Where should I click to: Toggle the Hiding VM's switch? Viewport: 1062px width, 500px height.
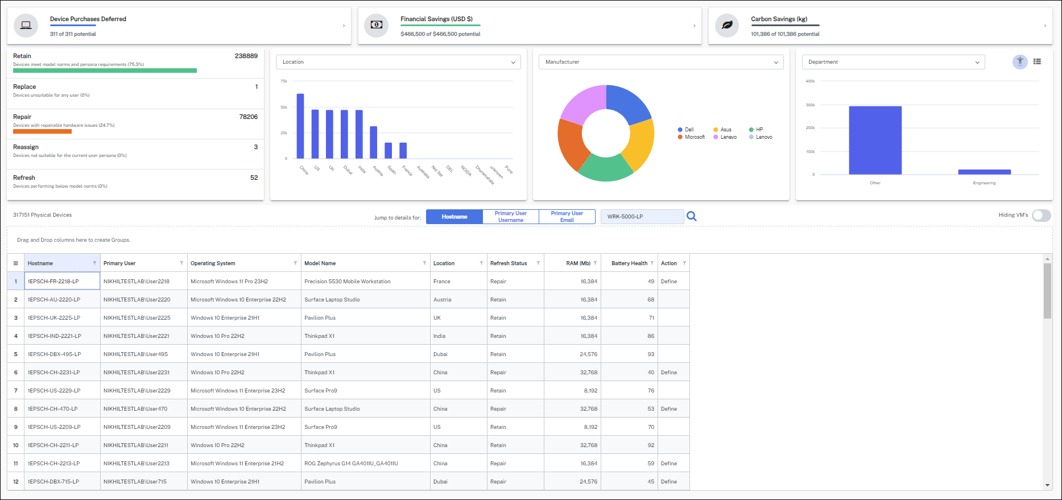[x=1041, y=215]
